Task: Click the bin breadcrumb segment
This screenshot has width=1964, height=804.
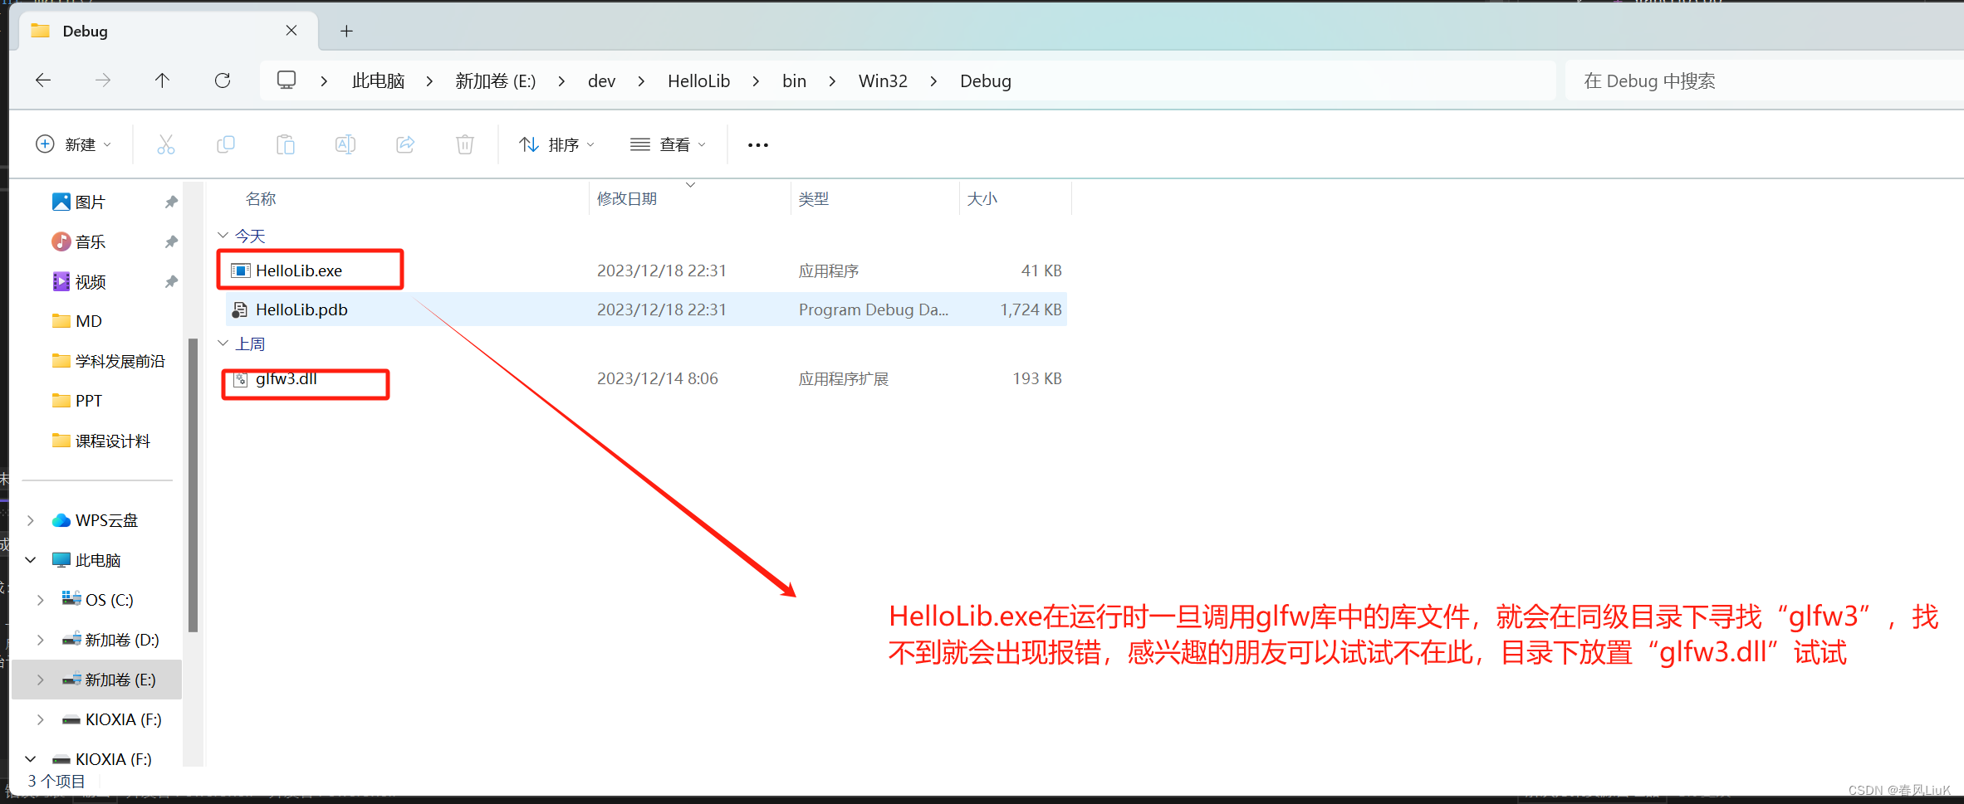Action: (x=794, y=81)
